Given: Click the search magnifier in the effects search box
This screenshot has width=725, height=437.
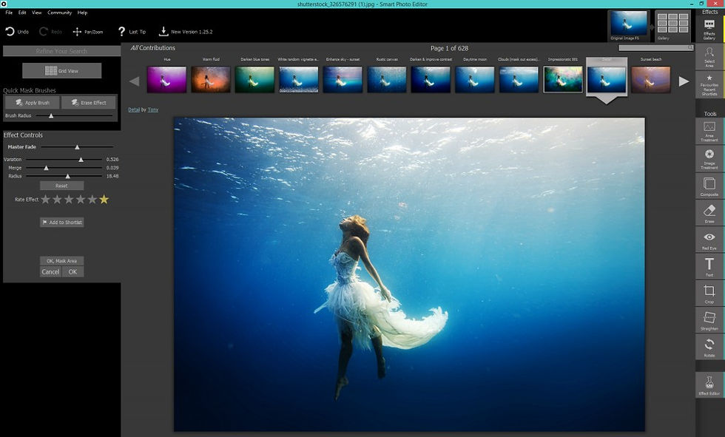Looking at the screenshot, I should [x=690, y=47].
